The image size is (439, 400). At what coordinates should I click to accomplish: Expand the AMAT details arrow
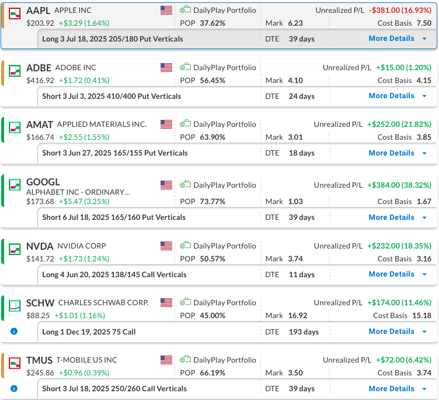(424, 153)
